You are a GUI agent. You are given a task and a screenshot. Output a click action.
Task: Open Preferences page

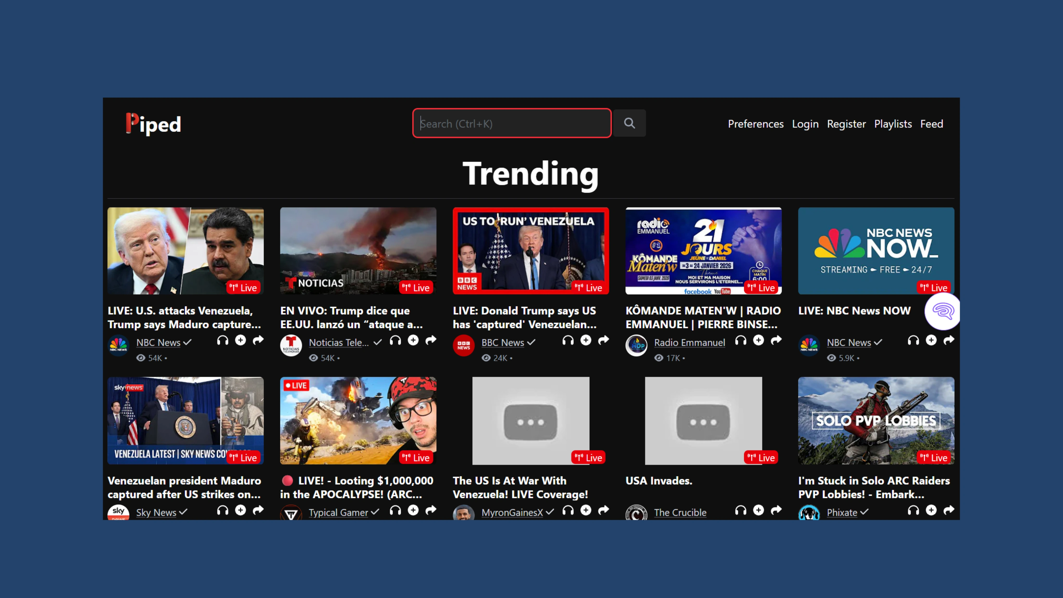756,124
